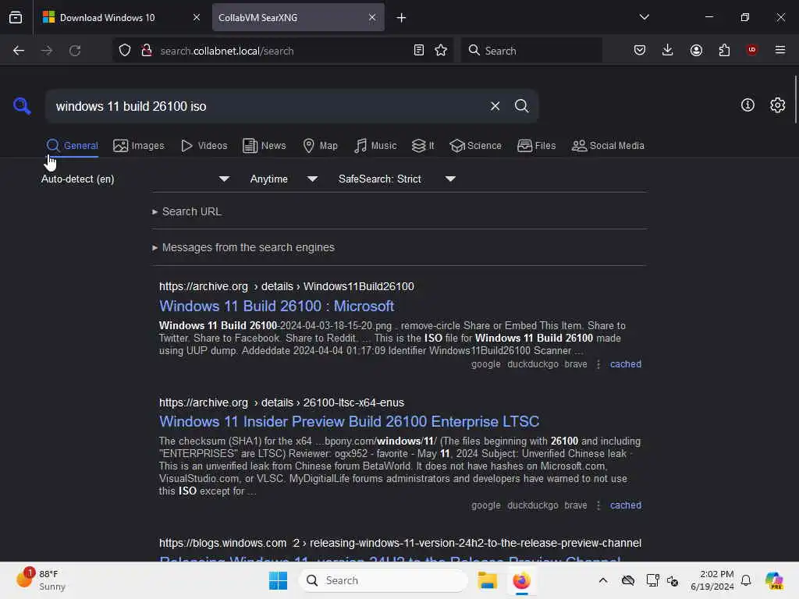Open Firefox application menu

[779, 50]
